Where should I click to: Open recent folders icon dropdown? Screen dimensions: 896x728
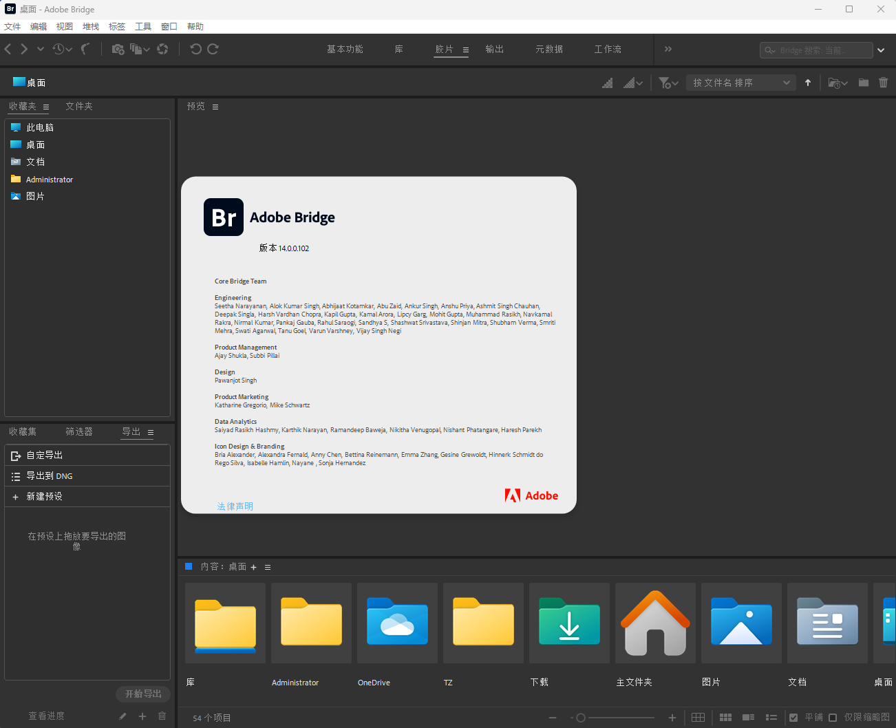(x=838, y=83)
